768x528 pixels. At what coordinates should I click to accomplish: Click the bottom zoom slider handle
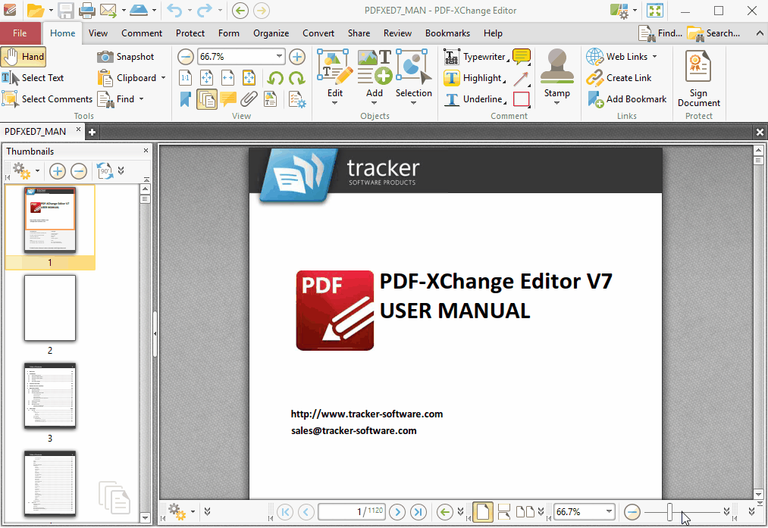(669, 512)
